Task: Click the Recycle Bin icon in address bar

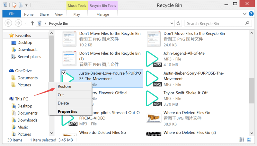Action: 40,23
